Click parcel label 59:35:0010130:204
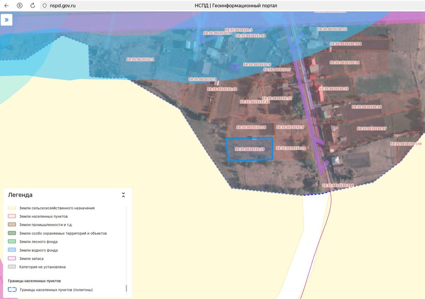The width and height of the screenshot is (425, 299). (x=346, y=44)
